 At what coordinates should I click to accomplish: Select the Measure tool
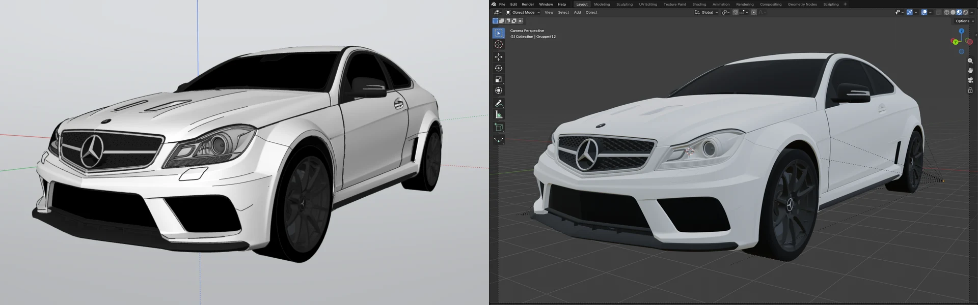[x=499, y=115]
